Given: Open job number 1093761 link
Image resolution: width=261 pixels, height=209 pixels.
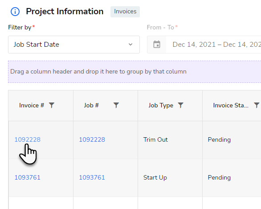Looking at the screenshot, I should tap(92, 177).
